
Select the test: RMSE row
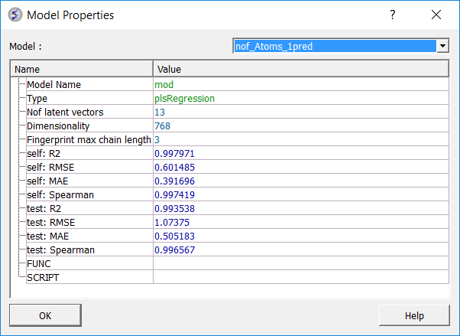(238, 222)
